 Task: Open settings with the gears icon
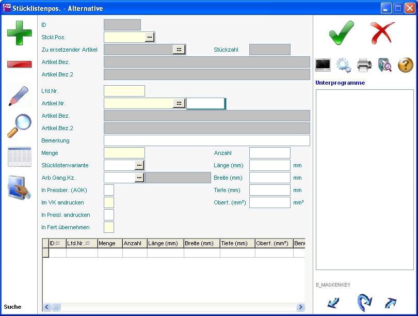344,65
